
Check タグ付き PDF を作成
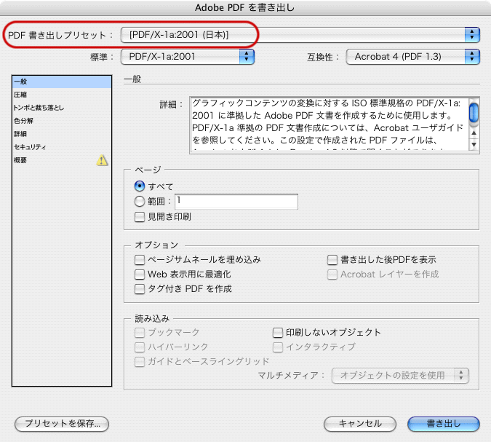(140, 288)
